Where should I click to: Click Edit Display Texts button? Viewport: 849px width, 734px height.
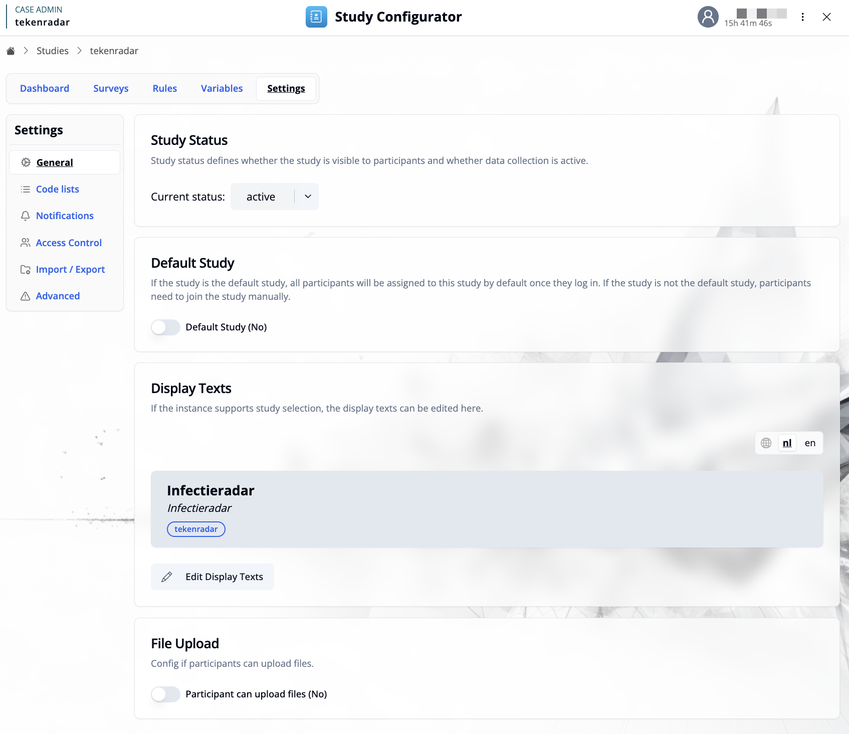point(213,577)
